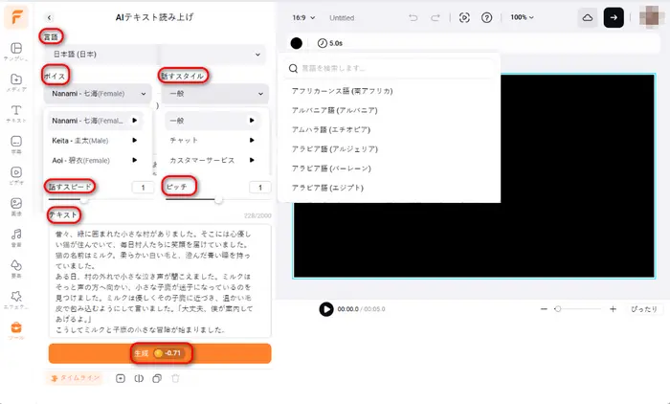Screen dimensions: 670x404
Task: Open the 16:9 aspect ratio dropdown
Action: pos(303,18)
